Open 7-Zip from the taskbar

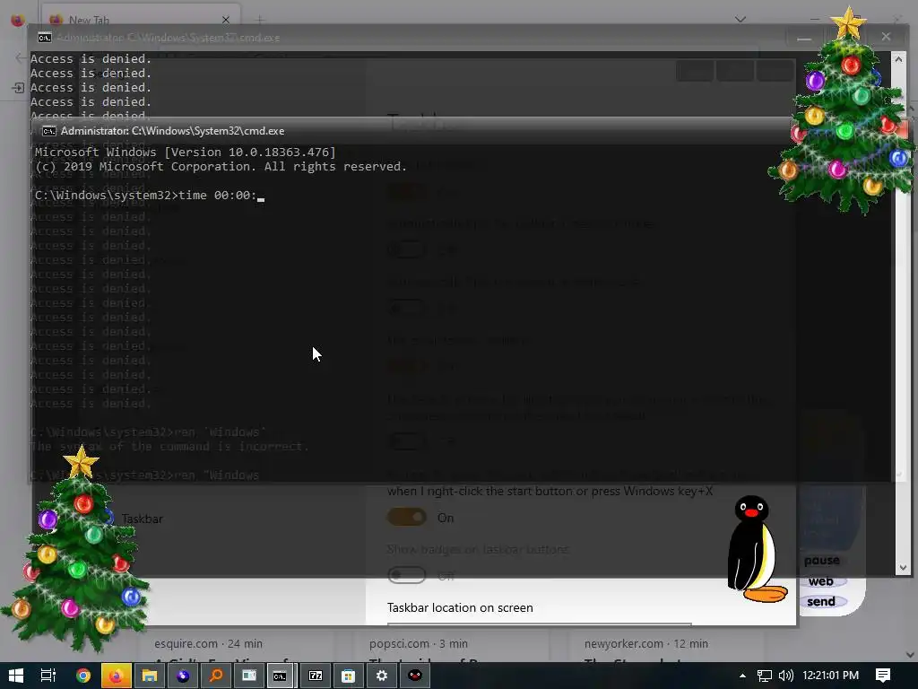click(316, 676)
